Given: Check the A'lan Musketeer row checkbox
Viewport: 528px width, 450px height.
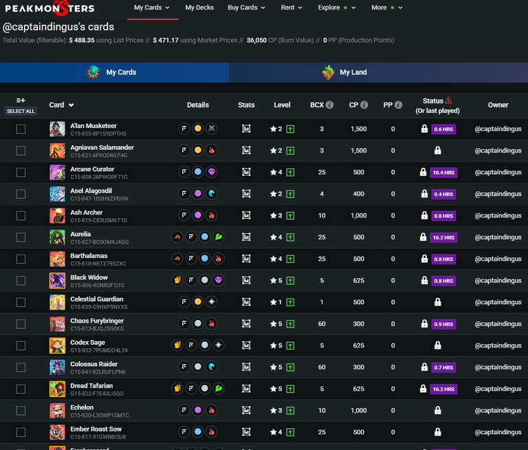Looking at the screenshot, I should 21,129.
